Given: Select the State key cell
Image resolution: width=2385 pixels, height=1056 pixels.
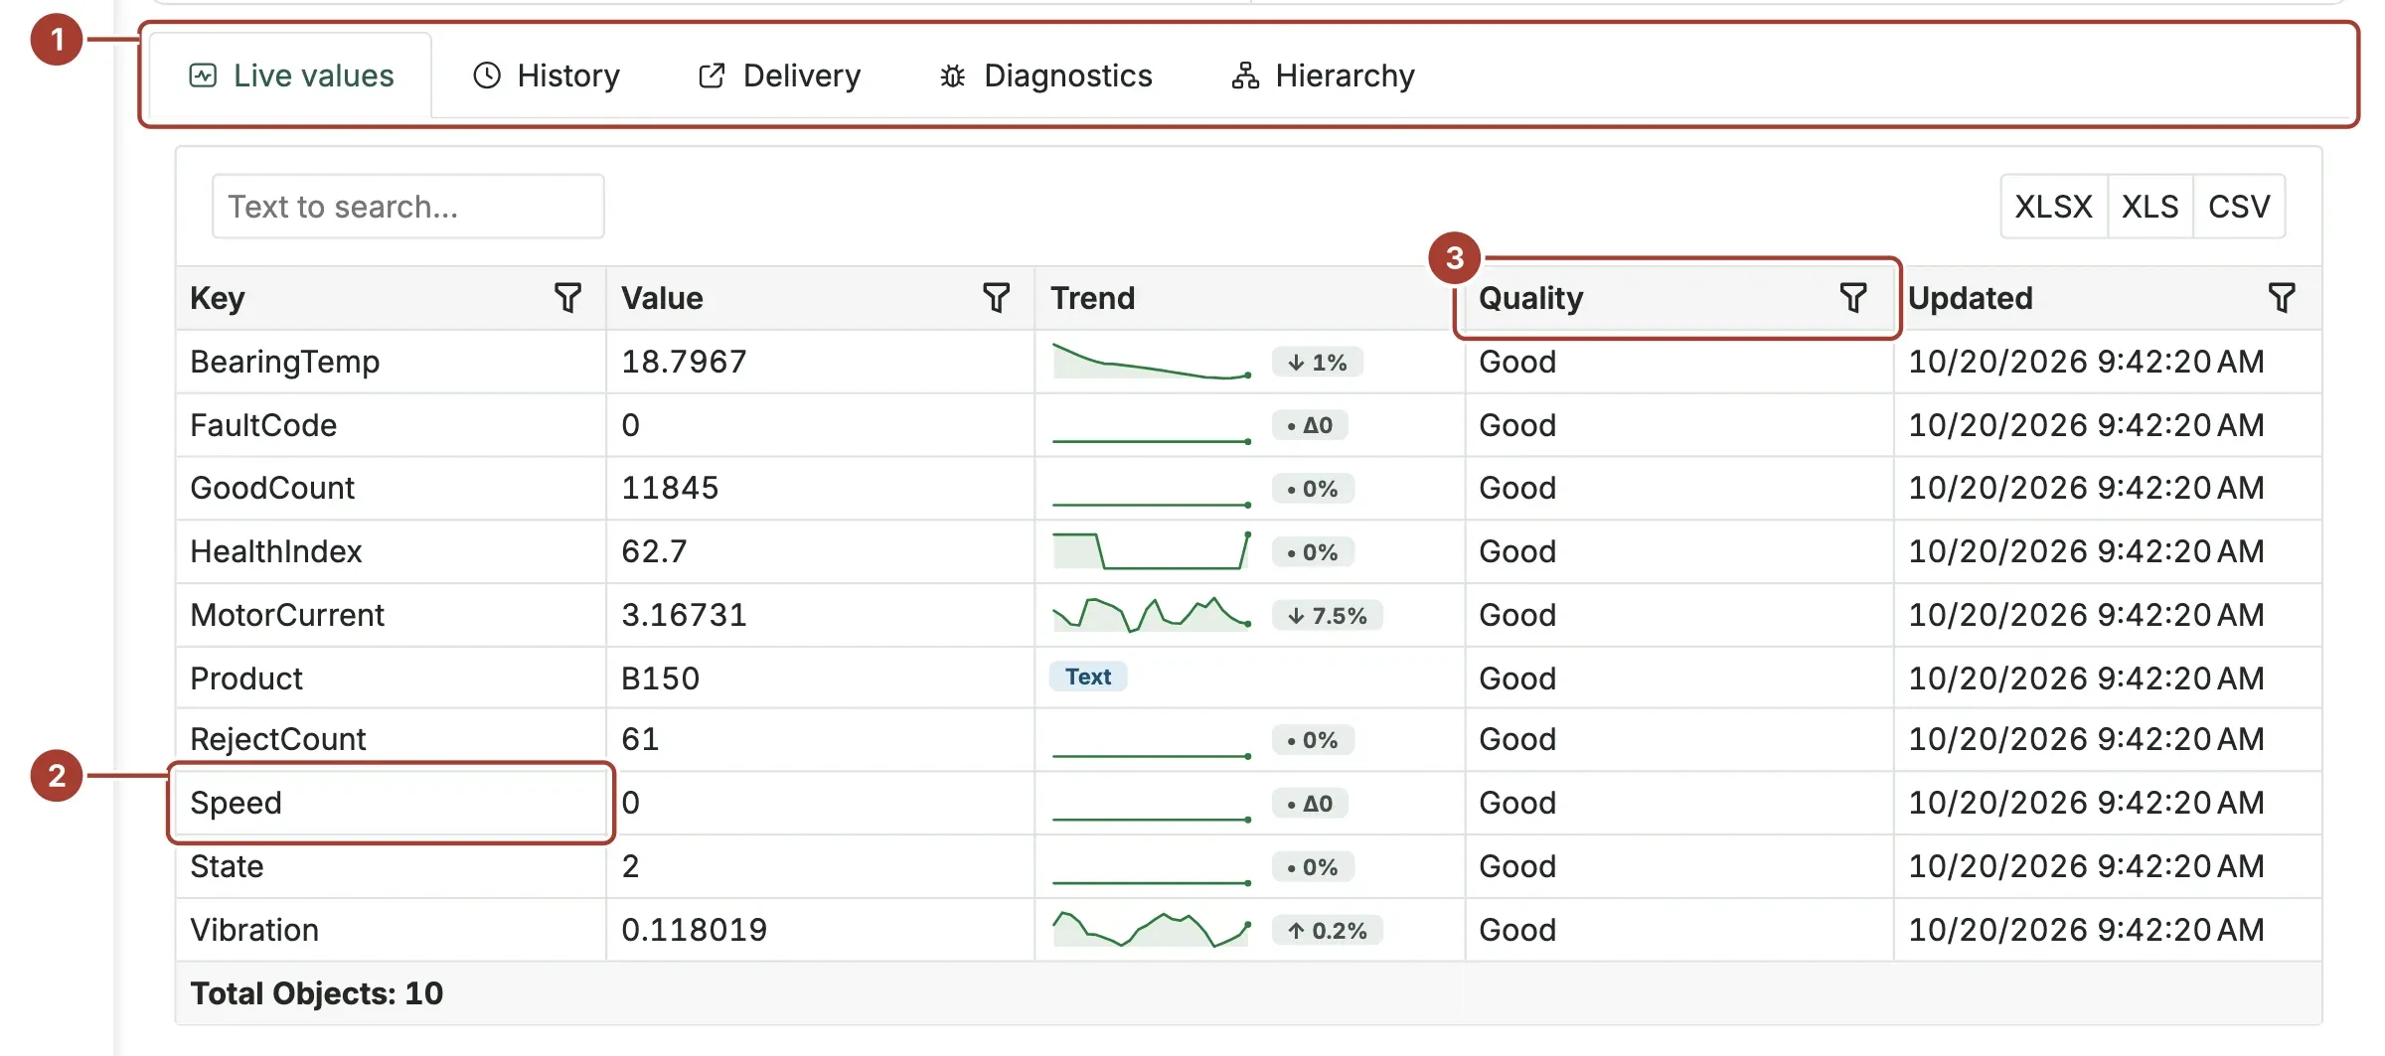Looking at the screenshot, I should (392, 866).
